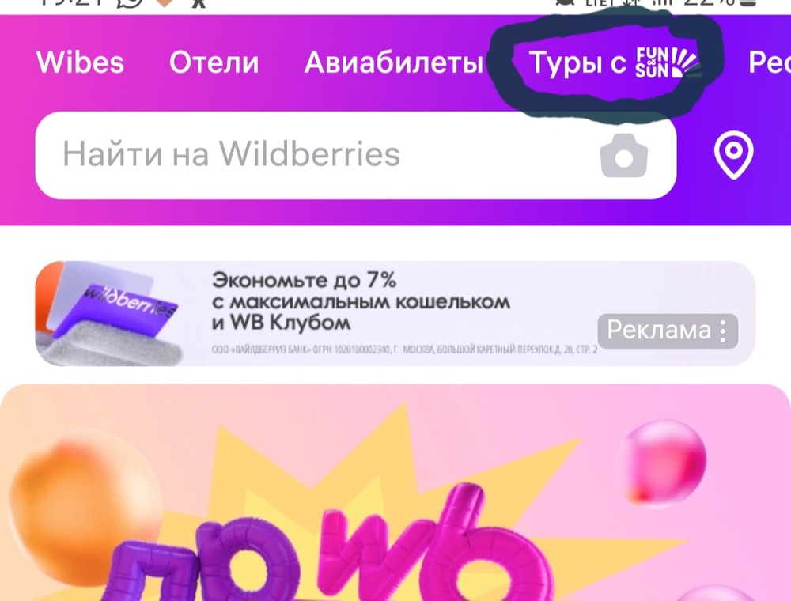Tap the ООО Вайлдберриз Банк legal text
This screenshot has height=601, width=791.
pos(404,350)
